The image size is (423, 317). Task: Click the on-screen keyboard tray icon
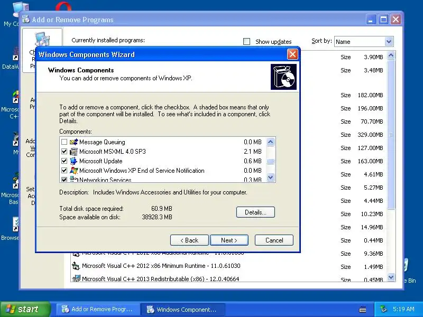[x=363, y=310]
